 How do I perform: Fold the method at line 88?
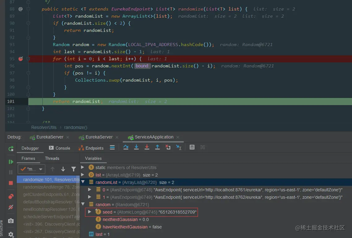(28, 9)
